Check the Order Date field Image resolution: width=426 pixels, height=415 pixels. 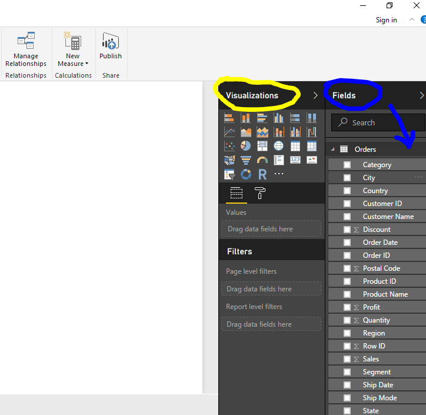[x=347, y=243]
